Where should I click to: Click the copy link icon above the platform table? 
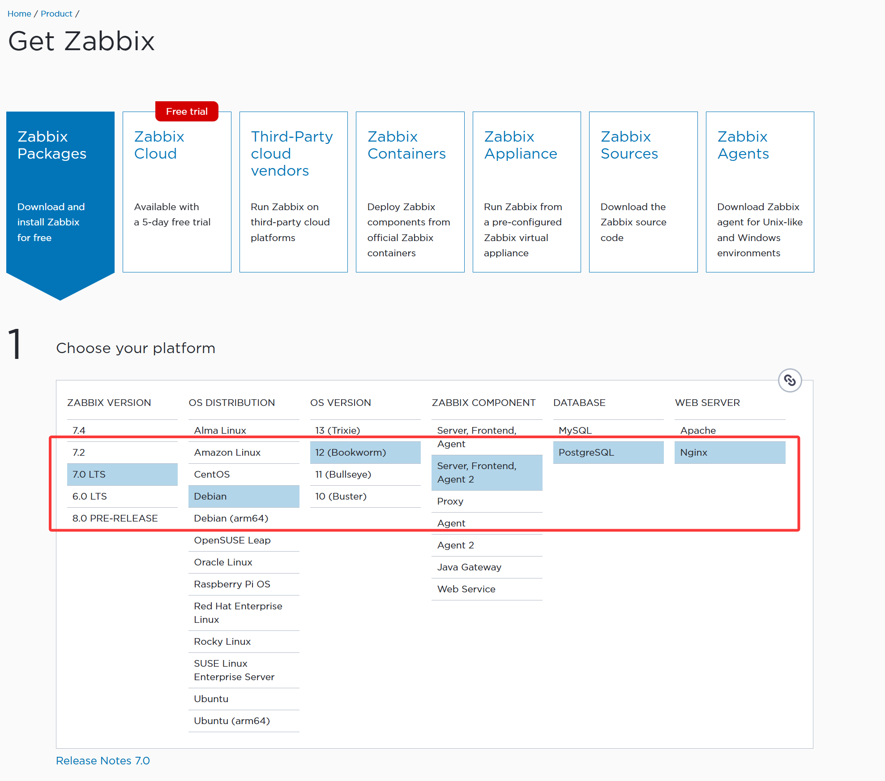pos(790,380)
